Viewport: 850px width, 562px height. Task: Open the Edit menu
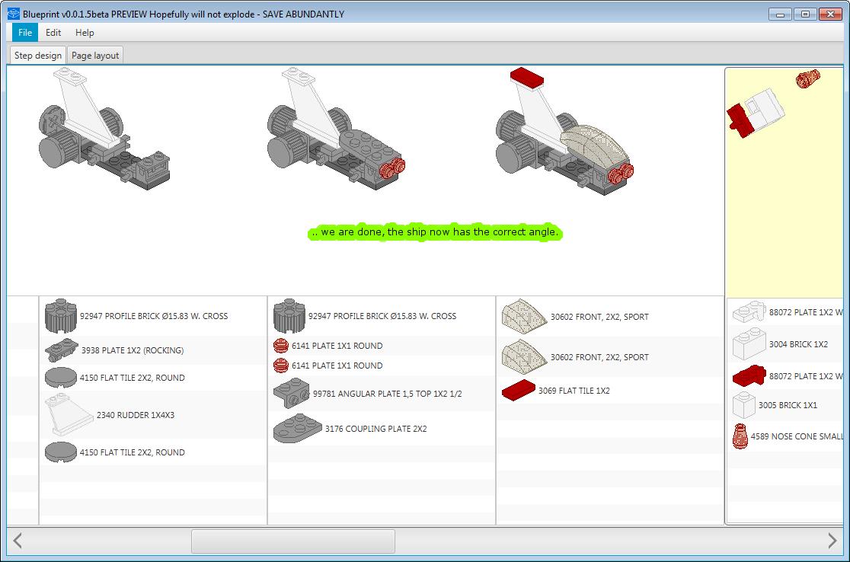click(x=53, y=33)
